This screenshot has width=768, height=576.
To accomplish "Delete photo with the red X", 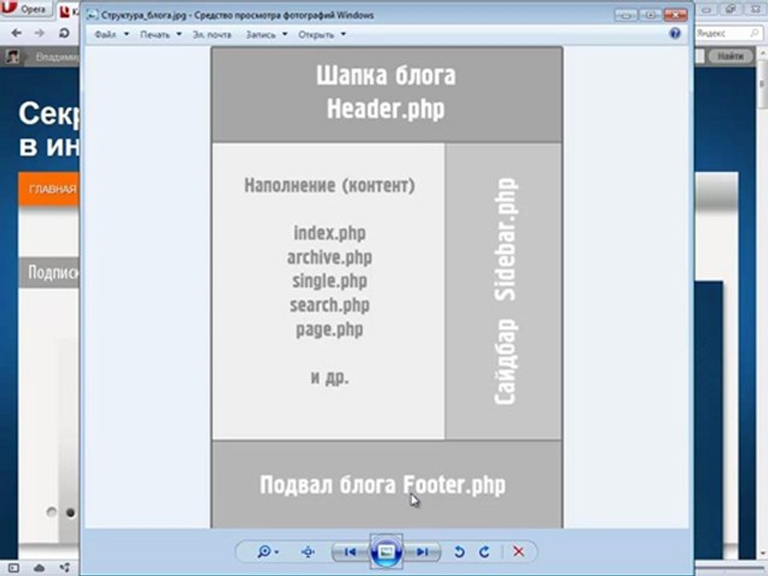I will pos(518,552).
